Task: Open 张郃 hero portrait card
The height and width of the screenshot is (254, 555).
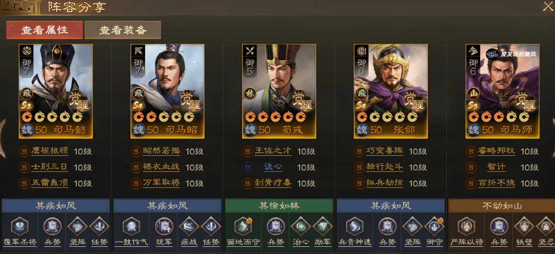Action: [391, 91]
